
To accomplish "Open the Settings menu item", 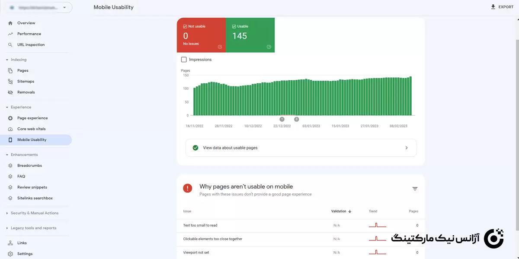I will point(24,254).
